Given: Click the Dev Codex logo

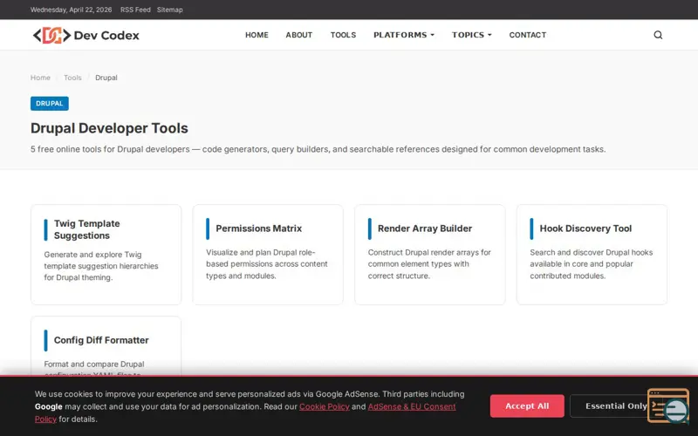Looking at the screenshot, I should coord(86,35).
